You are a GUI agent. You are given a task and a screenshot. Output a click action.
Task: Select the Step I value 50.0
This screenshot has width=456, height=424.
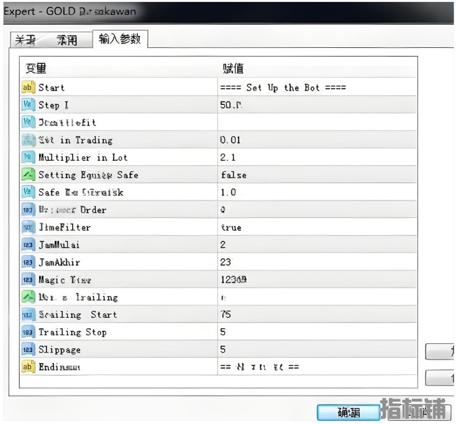(x=230, y=105)
